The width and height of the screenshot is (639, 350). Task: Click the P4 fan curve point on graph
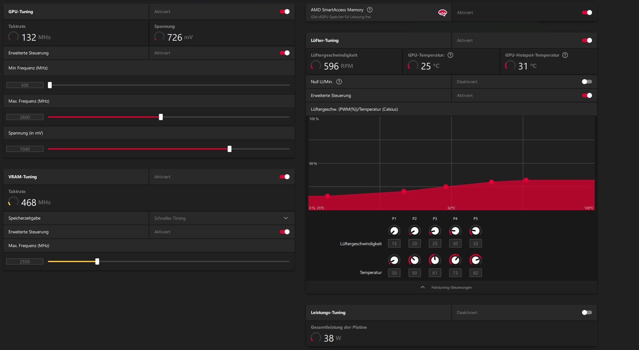[x=492, y=182]
